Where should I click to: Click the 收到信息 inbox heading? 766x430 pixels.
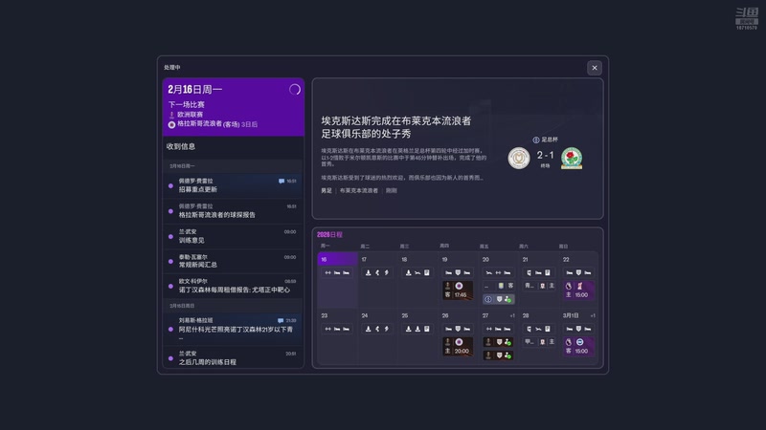click(181, 146)
